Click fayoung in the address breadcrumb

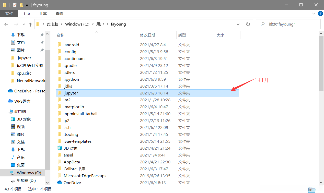[118, 24]
